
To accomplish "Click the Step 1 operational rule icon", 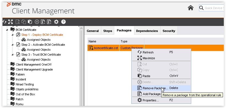I will [x=18, y=35].
